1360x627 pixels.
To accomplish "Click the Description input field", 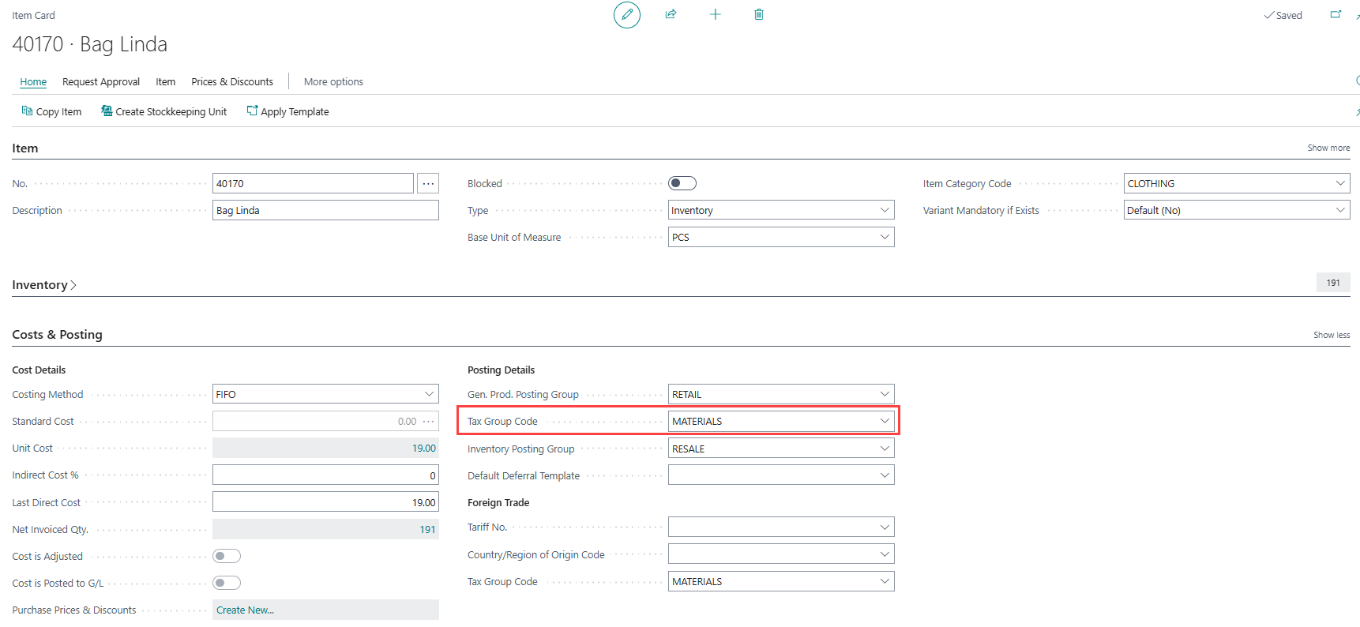I will [x=325, y=210].
